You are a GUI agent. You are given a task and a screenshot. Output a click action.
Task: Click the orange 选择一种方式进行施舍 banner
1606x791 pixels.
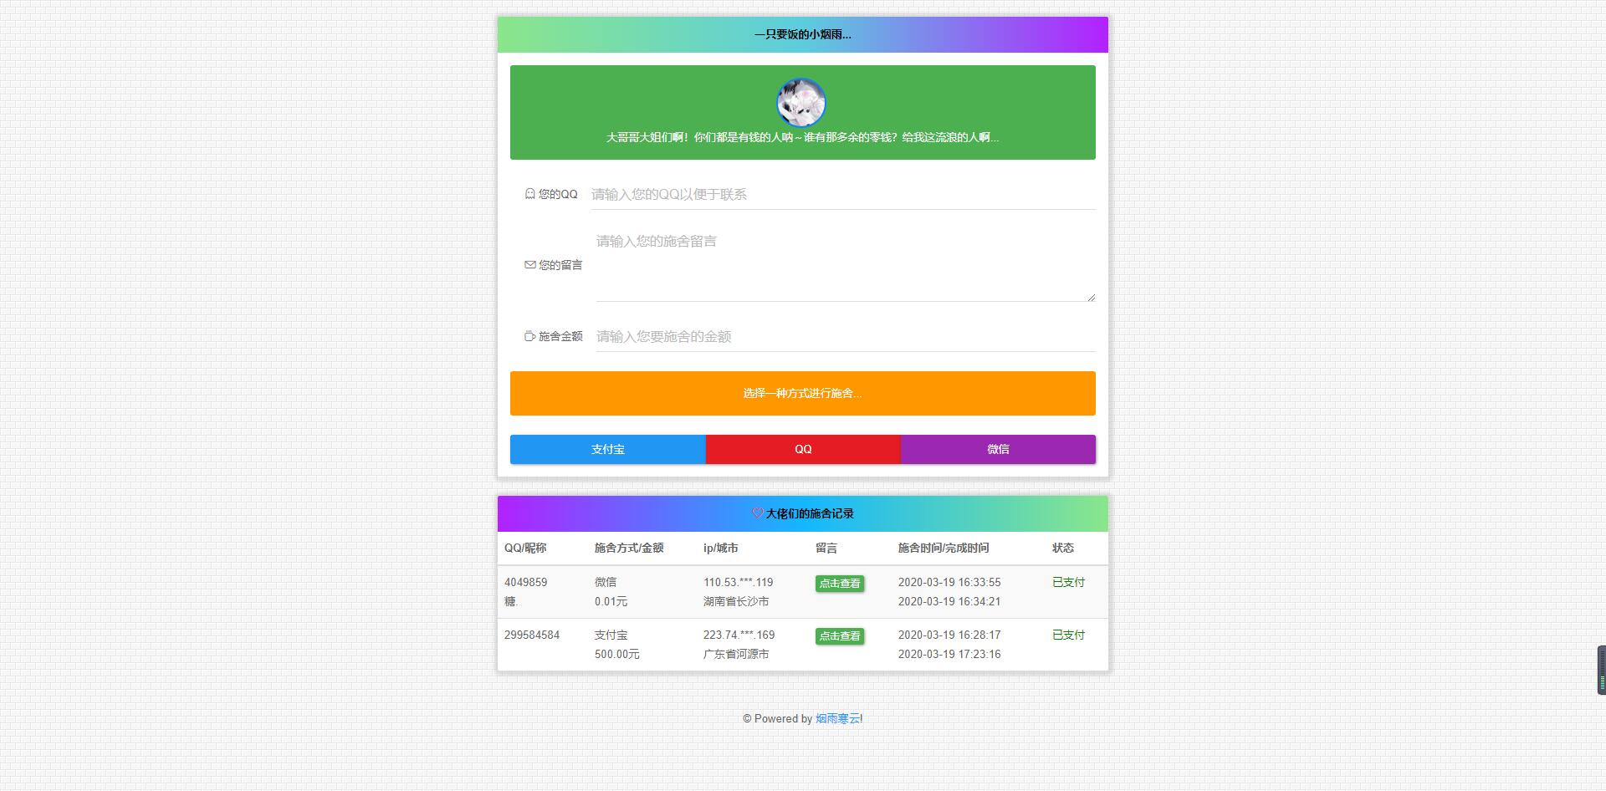click(x=802, y=393)
